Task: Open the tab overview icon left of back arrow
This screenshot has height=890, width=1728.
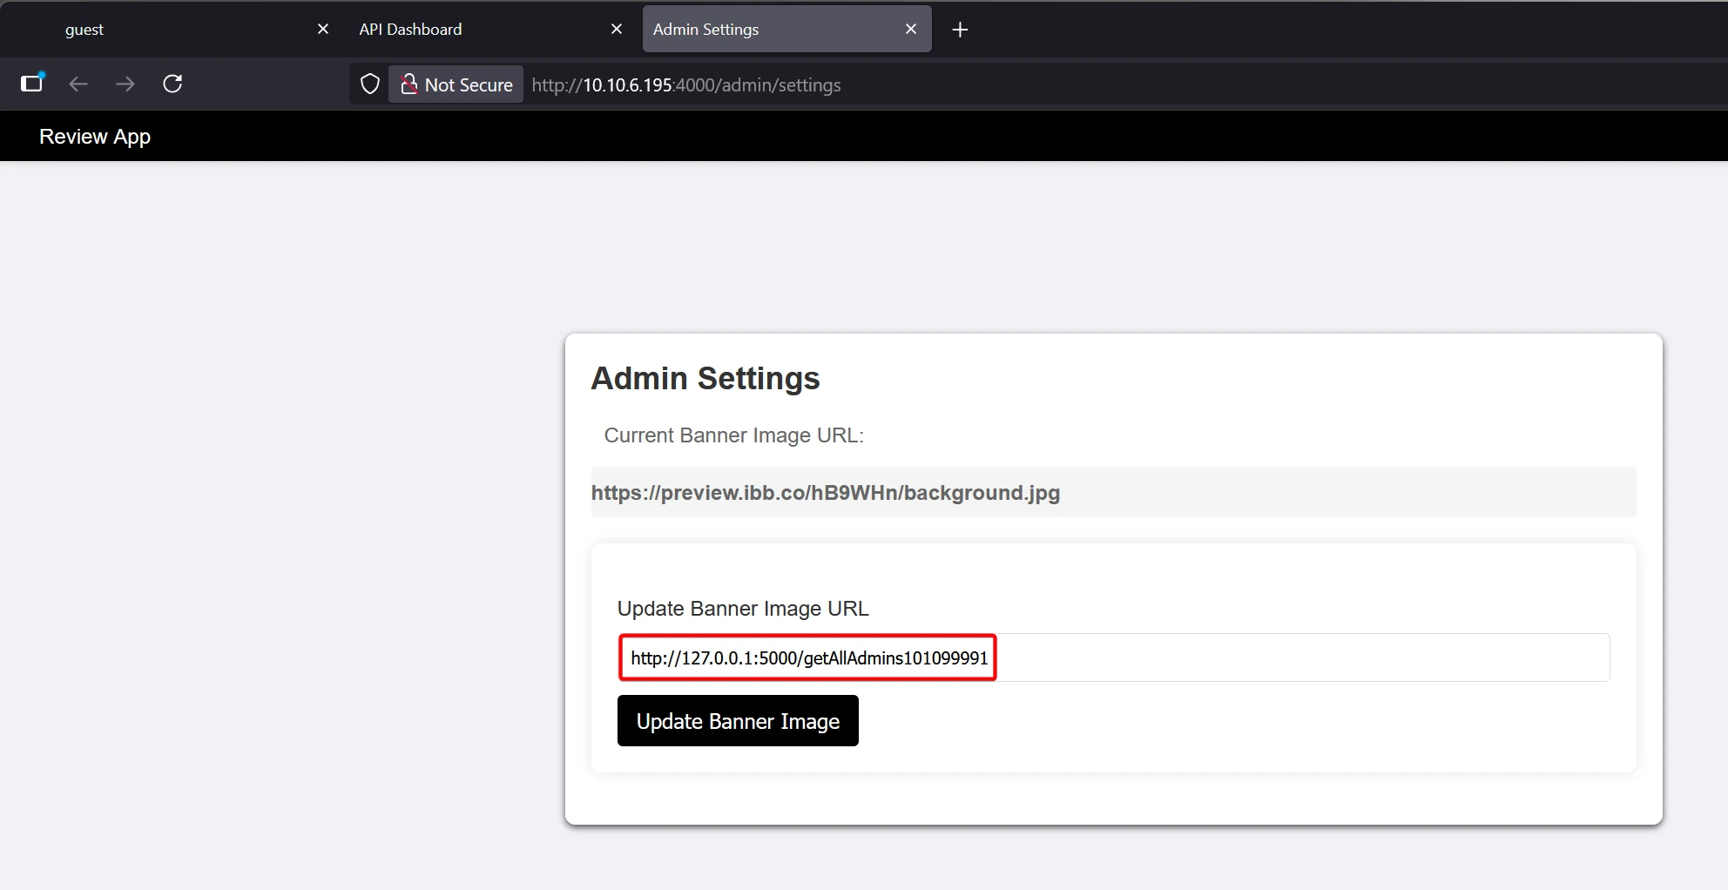Action: (32, 83)
